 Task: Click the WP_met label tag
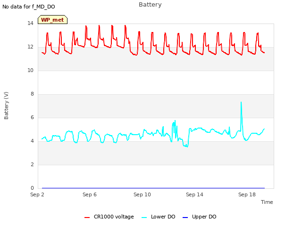[x=52, y=20]
